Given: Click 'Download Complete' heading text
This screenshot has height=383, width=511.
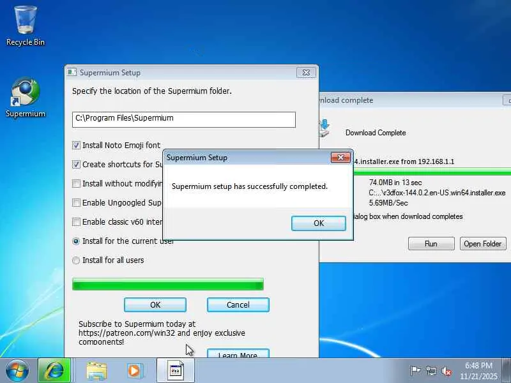Looking at the screenshot, I should click(x=376, y=133).
